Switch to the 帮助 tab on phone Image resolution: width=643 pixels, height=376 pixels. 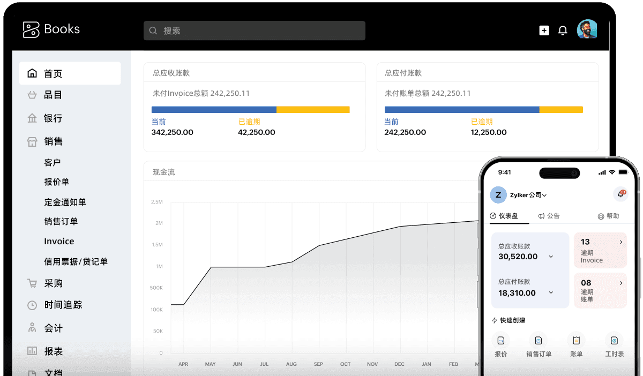tap(608, 216)
